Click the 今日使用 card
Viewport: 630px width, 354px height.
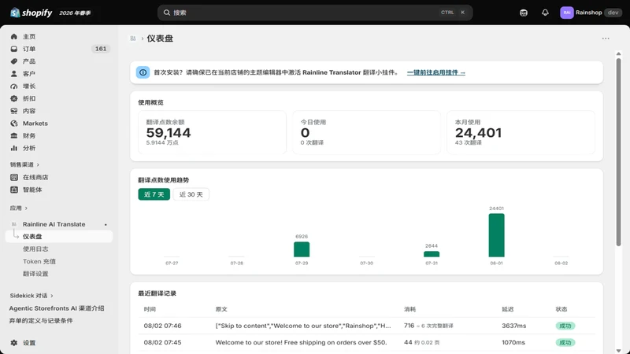pyautogui.click(x=366, y=132)
